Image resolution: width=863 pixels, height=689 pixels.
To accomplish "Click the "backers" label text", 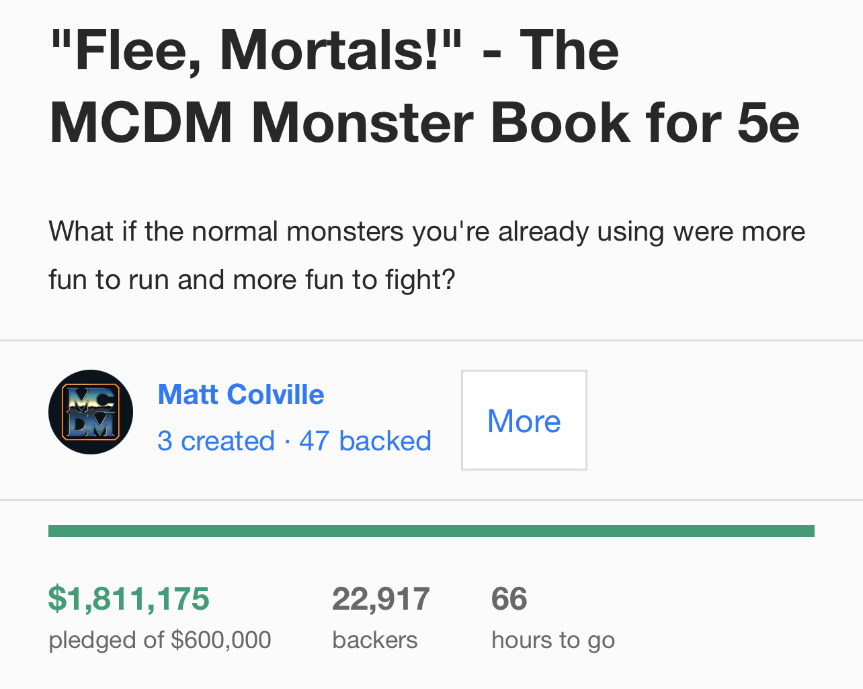I will click(x=375, y=640).
